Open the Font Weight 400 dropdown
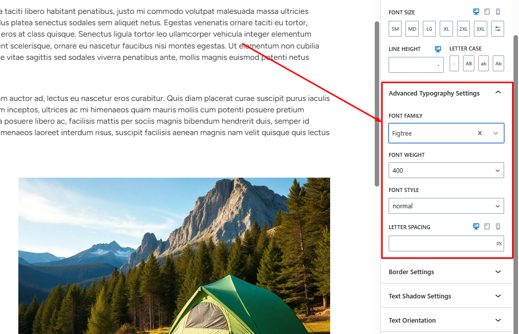This screenshot has height=334, width=519. [x=446, y=170]
